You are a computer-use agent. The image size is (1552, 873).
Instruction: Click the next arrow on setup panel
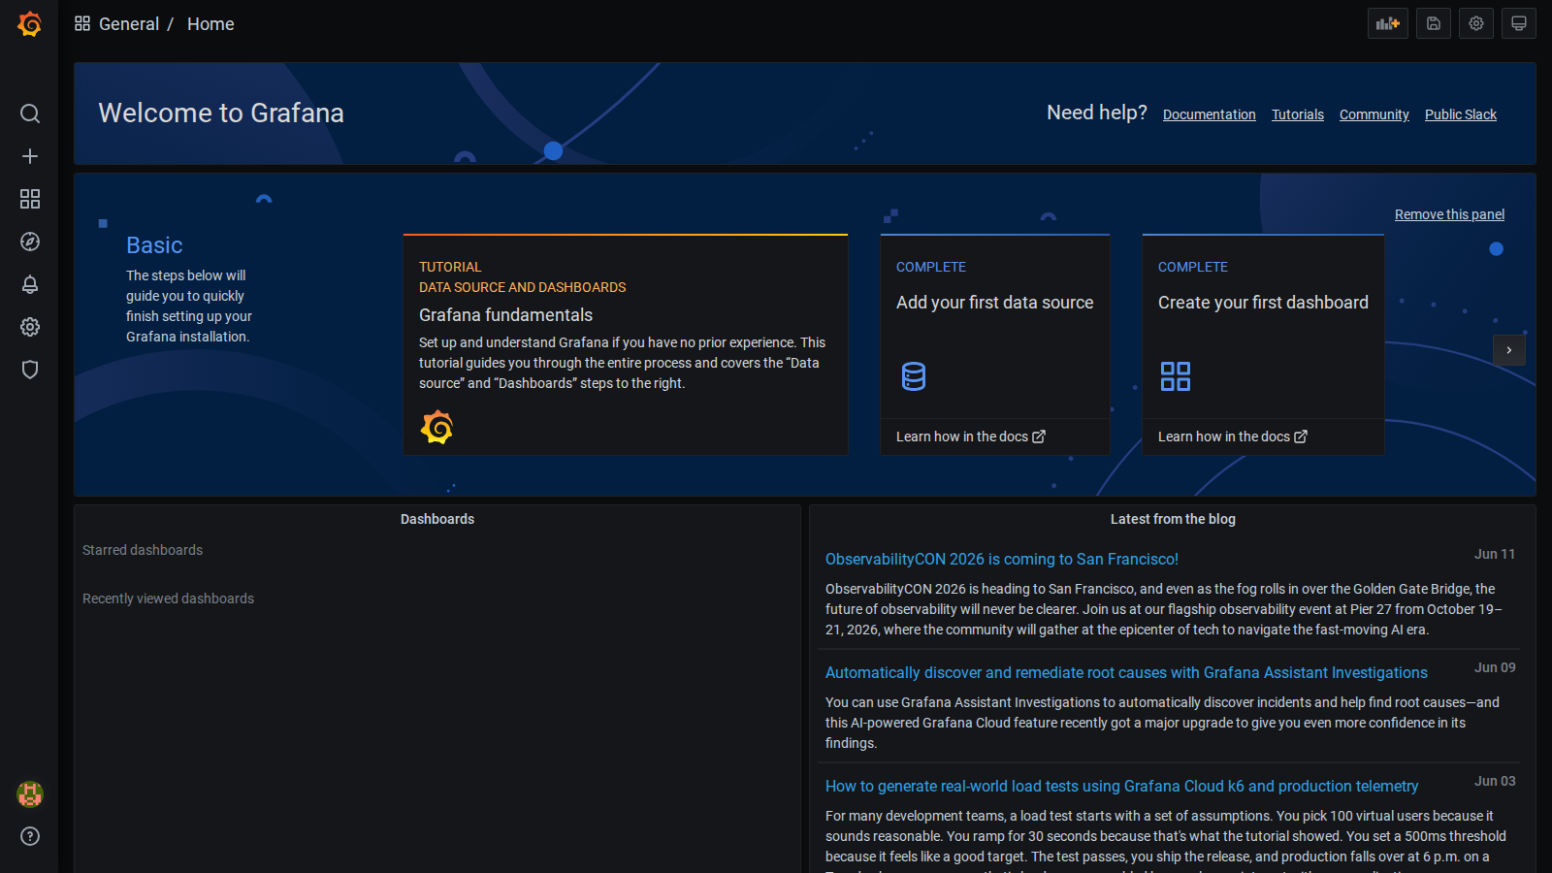(x=1509, y=350)
